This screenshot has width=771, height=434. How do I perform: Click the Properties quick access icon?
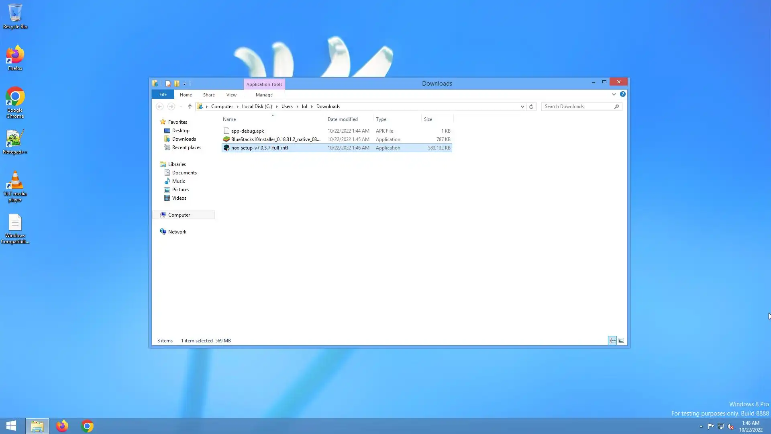coord(168,84)
